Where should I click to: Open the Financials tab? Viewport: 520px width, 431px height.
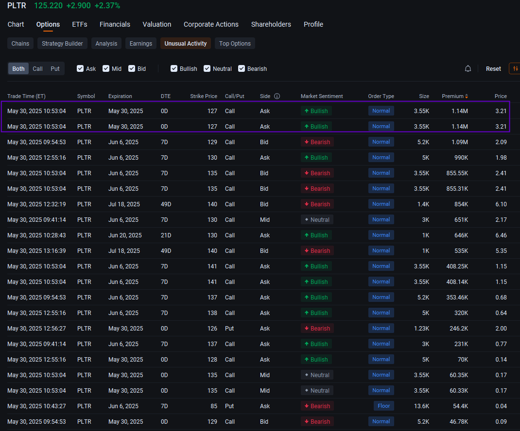[x=115, y=24]
